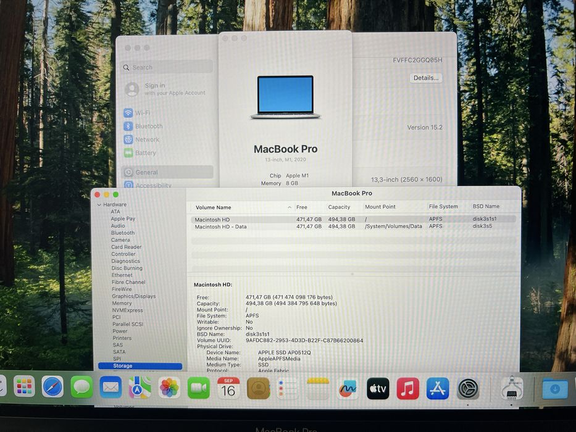Click the Details... button
This screenshot has width=576, height=432.
tap(426, 78)
